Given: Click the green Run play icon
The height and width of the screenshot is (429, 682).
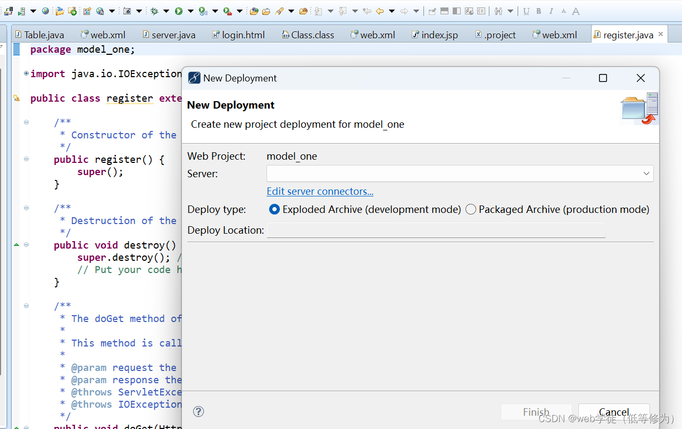Looking at the screenshot, I should [x=179, y=11].
